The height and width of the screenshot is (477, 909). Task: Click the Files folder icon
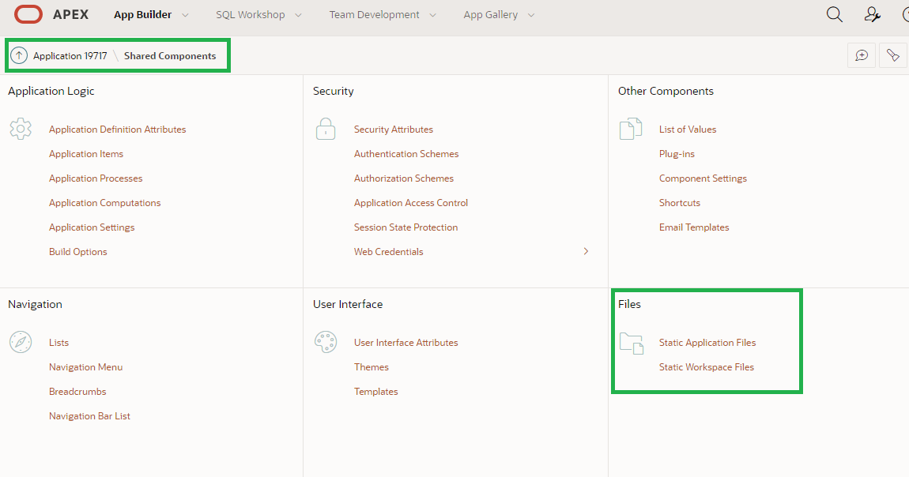pyautogui.click(x=631, y=342)
